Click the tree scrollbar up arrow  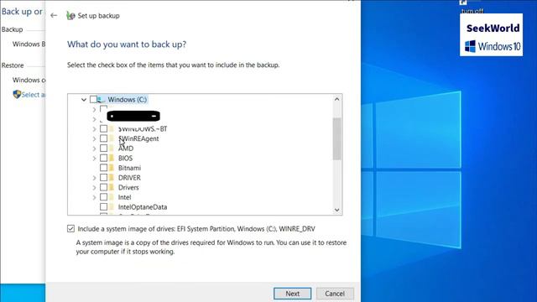click(336, 99)
